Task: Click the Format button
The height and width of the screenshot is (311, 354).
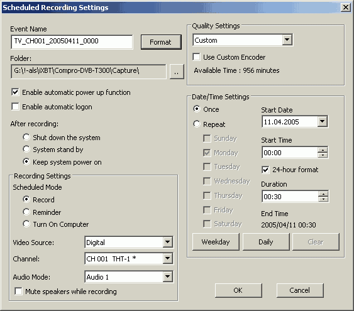Action: tap(161, 42)
